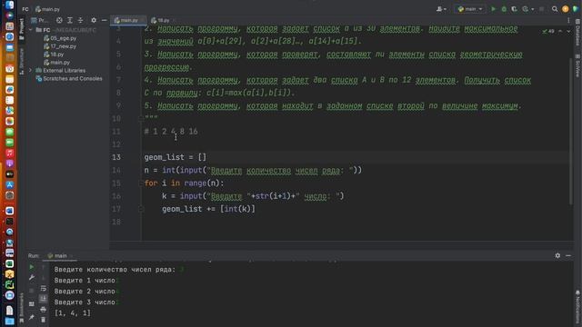Viewport: 582px width, 327px height.
Task: Open run configuration wrench icon in Run panel
Action: point(32,278)
